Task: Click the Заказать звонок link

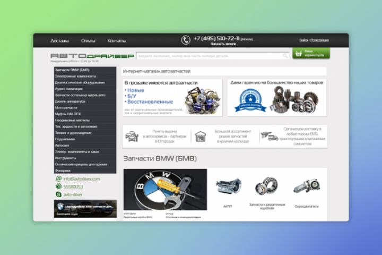Action: point(223,44)
